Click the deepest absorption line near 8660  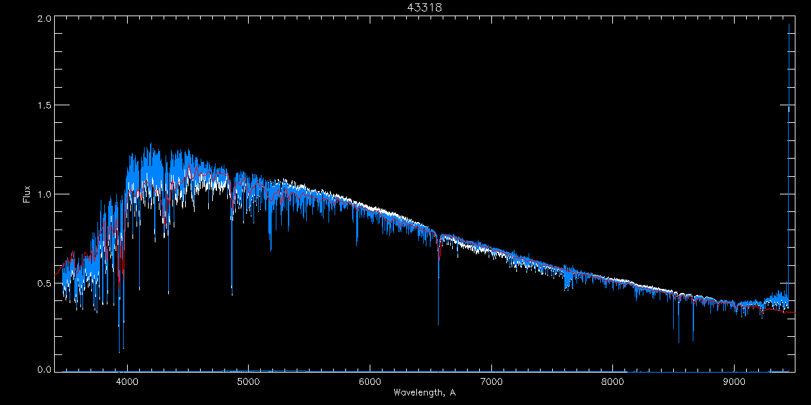click(693, 340)
